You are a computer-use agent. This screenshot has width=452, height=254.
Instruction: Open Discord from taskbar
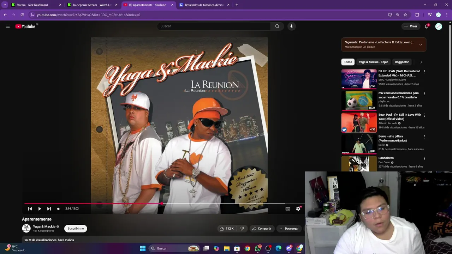point(289,248)
